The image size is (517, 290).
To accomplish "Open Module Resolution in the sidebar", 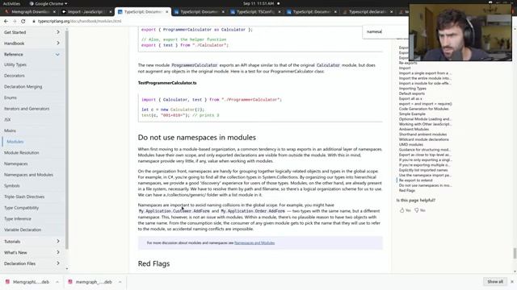I will pos(22,153).
